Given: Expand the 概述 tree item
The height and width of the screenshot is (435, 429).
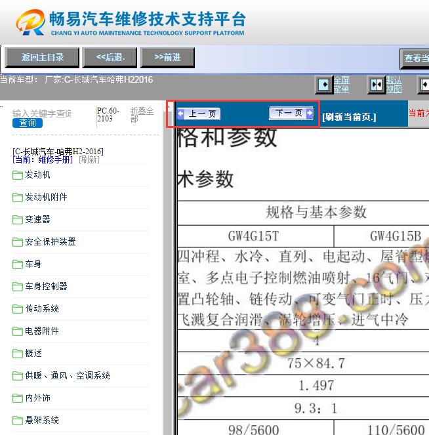Looking at the screenshot, I should [33, 353].
